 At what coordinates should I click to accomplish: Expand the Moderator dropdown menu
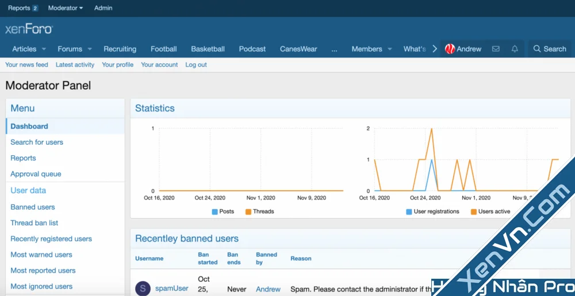click(x=66, y=8)
